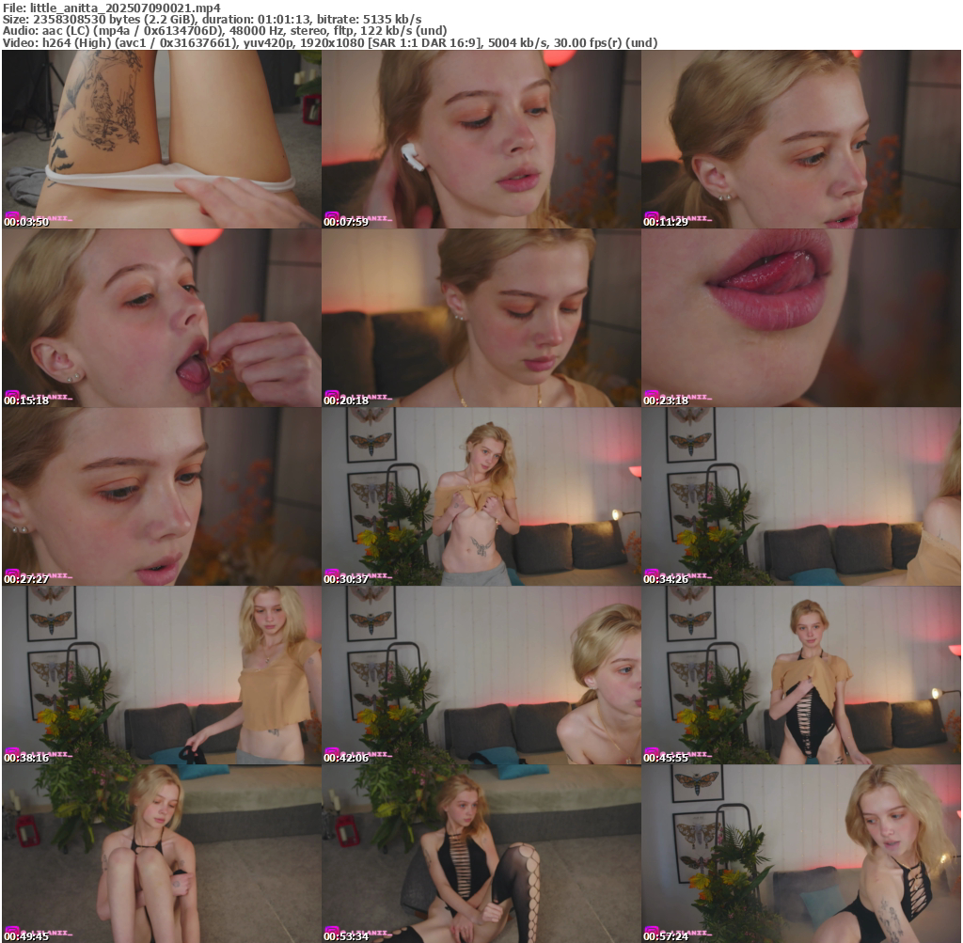963x943 pixels.
Task: Open the frame stamped 00:07:59
Action: [481, 139]
